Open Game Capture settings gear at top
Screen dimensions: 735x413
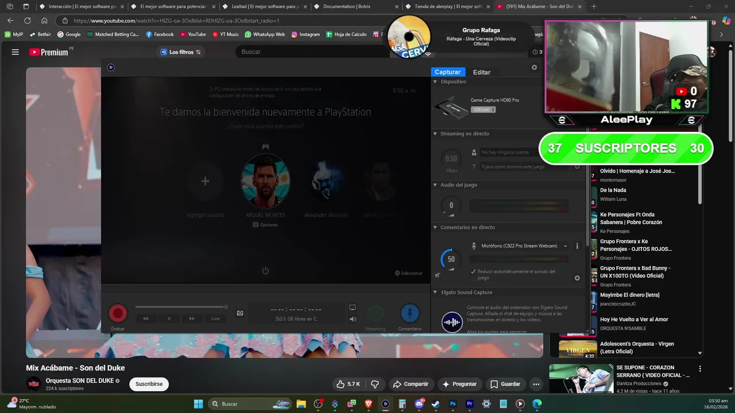534,67
